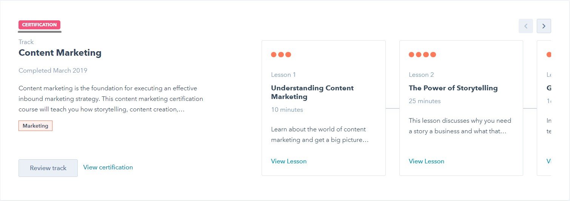Viewport: 570px width, 201px height.
Task: Click the previous arrow in the lesson carousel
Action: pyautogui.click(x=526, y=26)
